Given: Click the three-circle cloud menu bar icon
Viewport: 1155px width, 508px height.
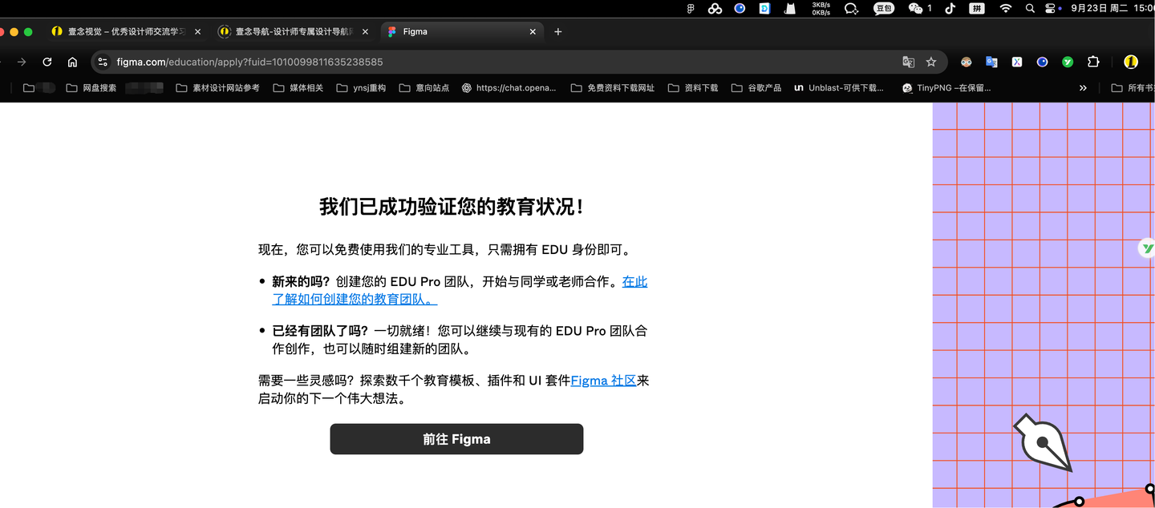Looking at the screenshot, I should (x=715, y=8).
